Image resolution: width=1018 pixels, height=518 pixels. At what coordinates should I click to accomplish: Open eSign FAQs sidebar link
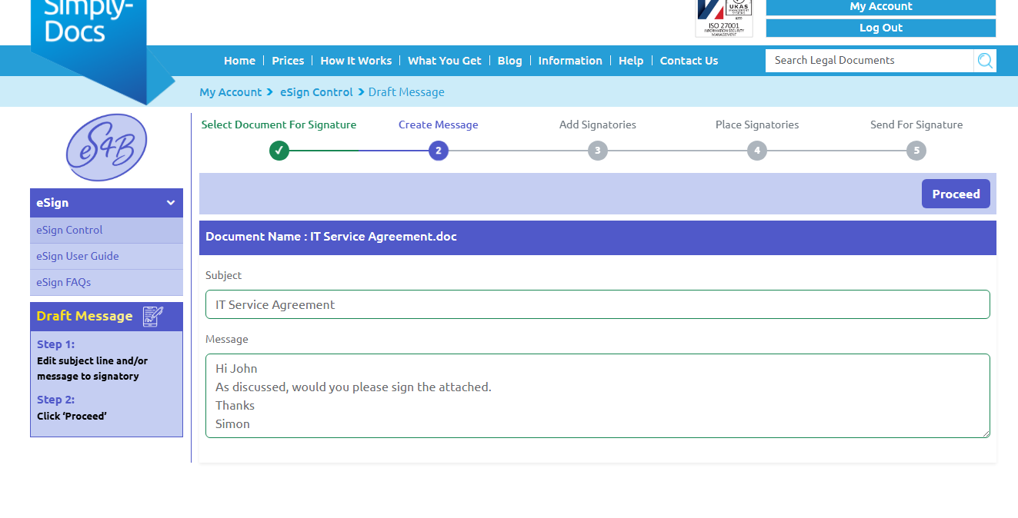coord(64,282)
